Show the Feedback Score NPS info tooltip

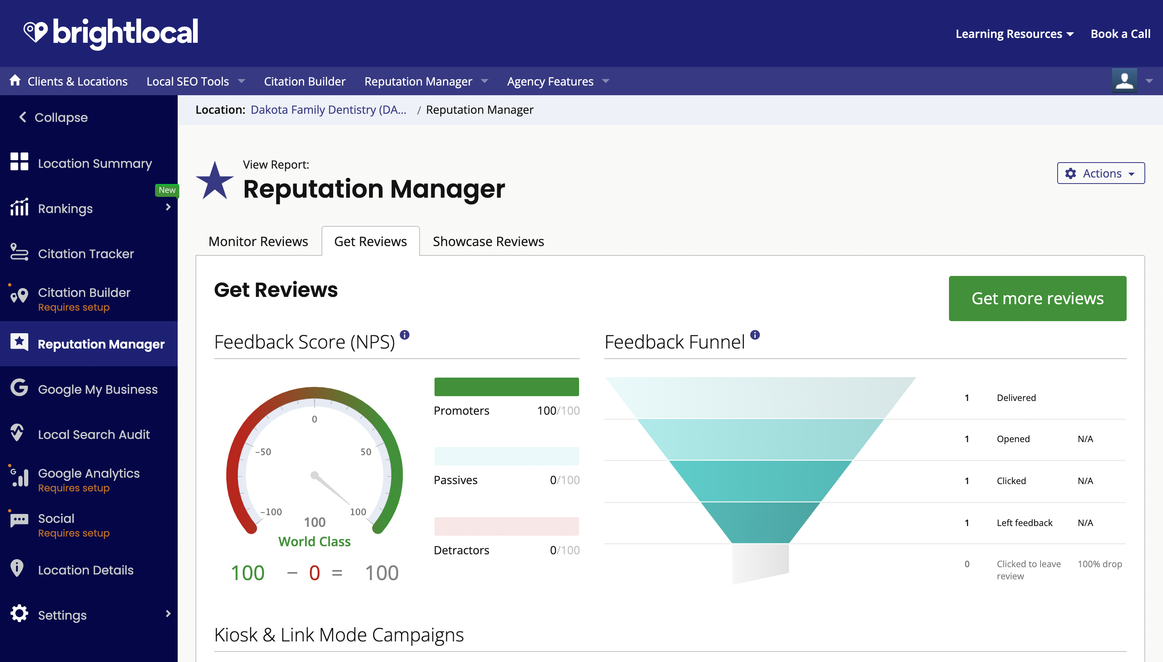pos(405,335)
